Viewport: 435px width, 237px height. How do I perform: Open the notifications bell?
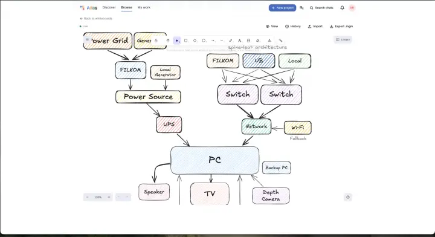click(x=343, y=8)
